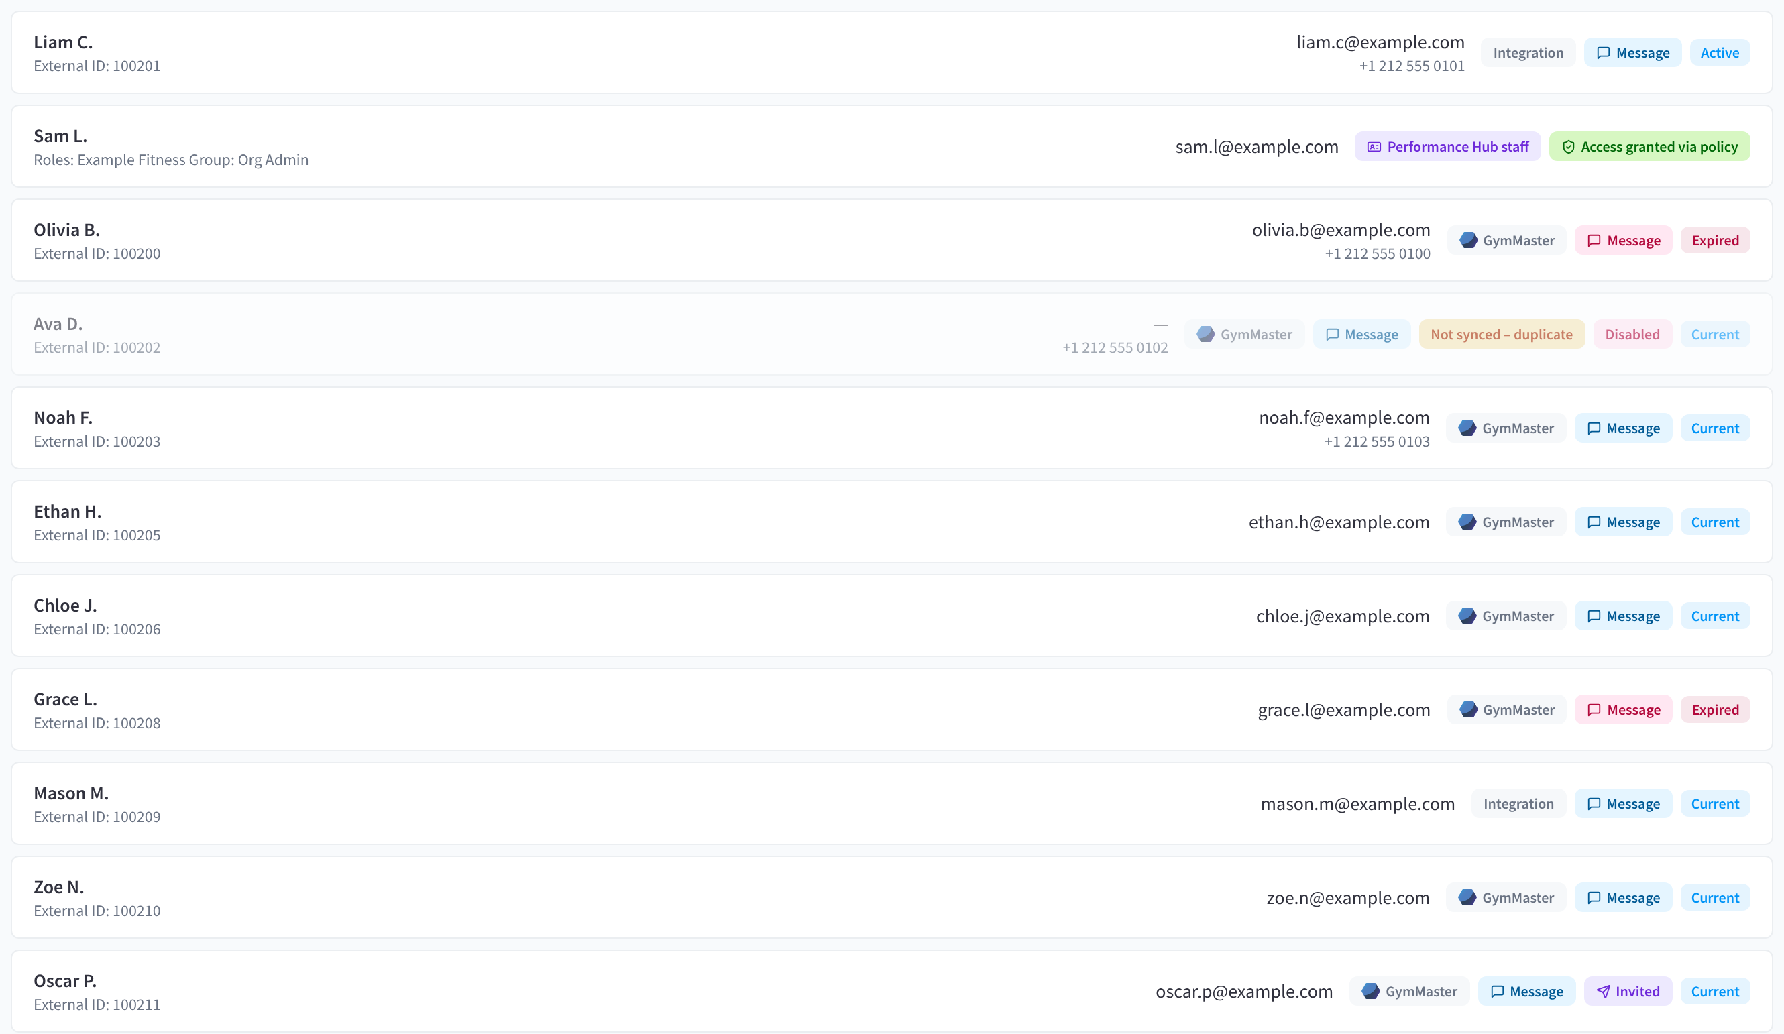Viewport: 1784px width, 1034px height.
Task: Click External ID: 100203 text
Action: 97,442
